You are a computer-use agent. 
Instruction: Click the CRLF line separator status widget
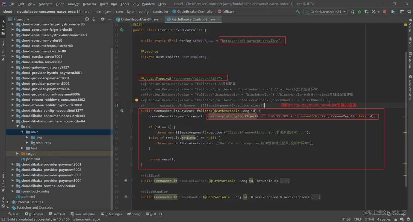click(x=358, y=219)
